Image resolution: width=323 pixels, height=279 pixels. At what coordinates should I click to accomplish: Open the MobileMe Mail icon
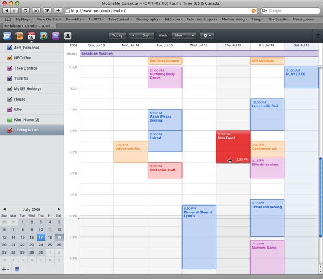pos(7,36)
